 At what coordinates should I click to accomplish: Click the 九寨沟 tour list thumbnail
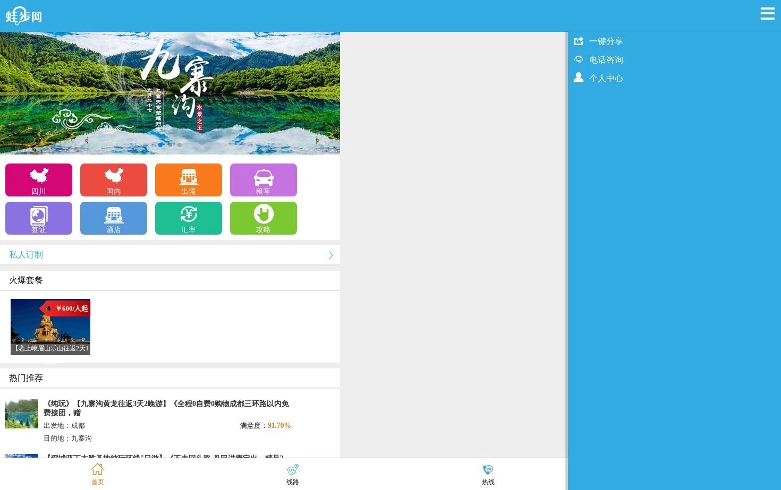(22, 414)
